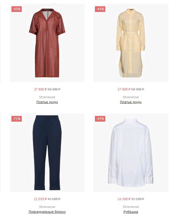Click the -45% badge on the yellow dress
The image size is (173, 216).
[x=100, y=9]
